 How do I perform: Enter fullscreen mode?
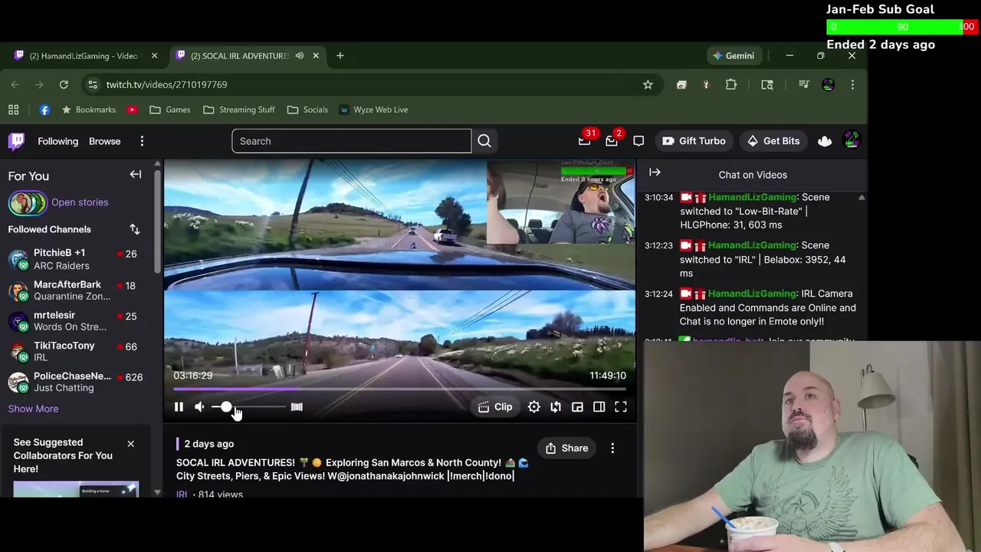(621, 407)
